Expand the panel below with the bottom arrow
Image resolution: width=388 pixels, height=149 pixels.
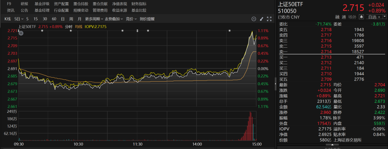tap(332, 145)
